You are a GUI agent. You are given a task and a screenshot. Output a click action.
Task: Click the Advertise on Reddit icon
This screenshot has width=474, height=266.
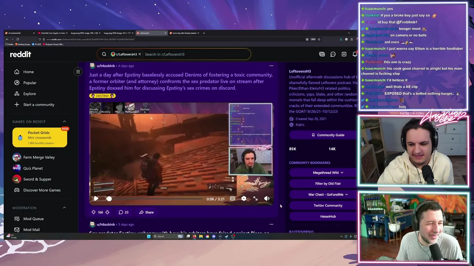322,54
